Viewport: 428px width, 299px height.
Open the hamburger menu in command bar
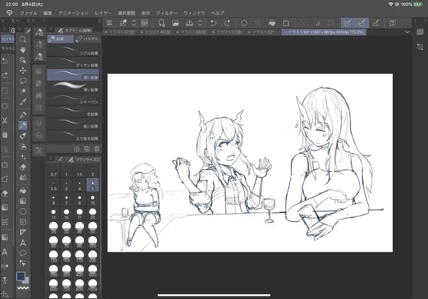[x=110, y=23]
